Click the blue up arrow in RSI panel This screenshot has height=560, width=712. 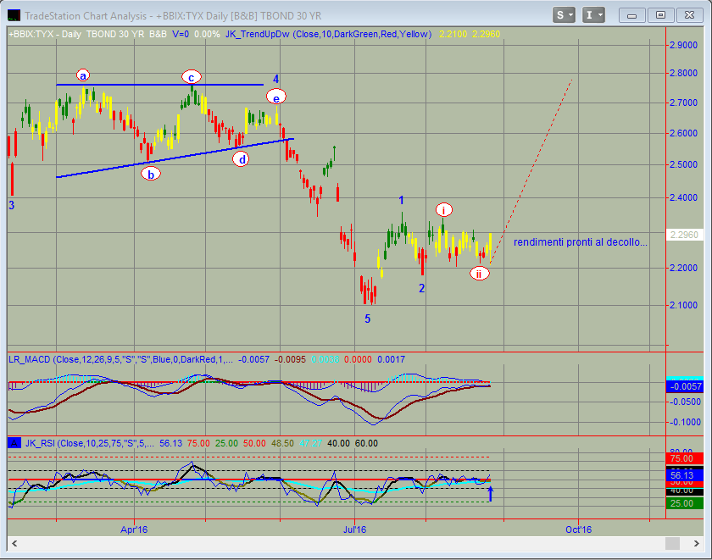coord(491,494)
